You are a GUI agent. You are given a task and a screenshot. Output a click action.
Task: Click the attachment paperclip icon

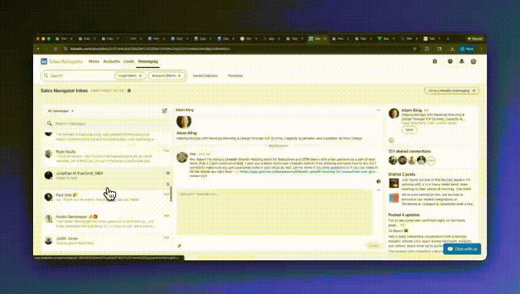pos(180,246)
